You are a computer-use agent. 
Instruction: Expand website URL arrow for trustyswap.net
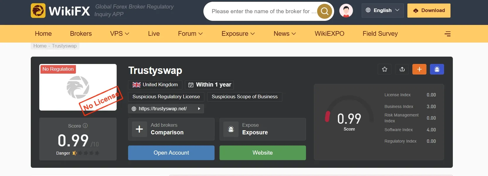click(199, 109)
